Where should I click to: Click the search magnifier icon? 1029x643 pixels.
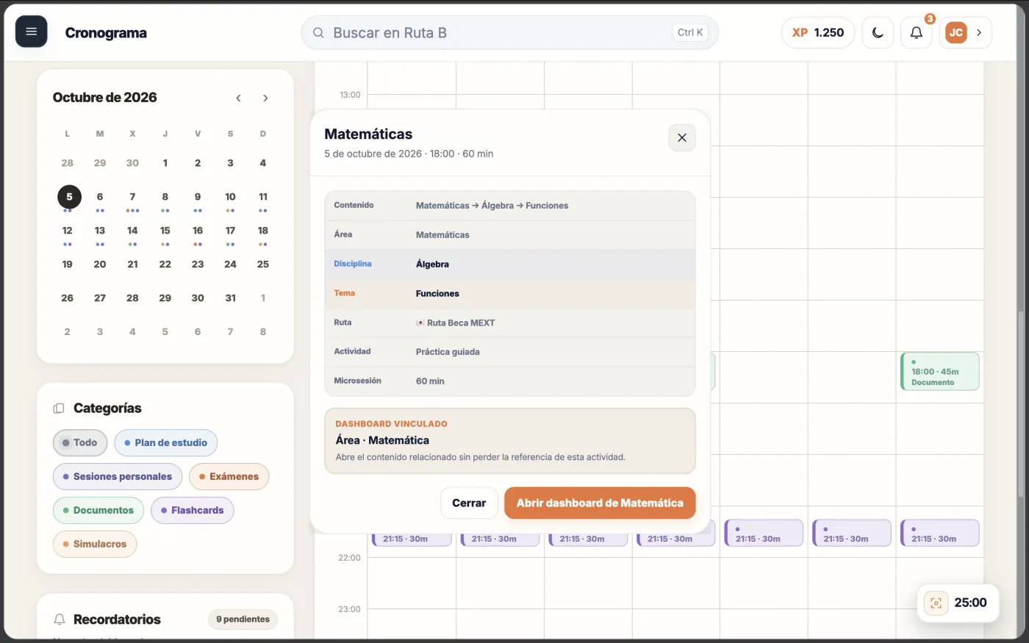(x=318, y=32)
